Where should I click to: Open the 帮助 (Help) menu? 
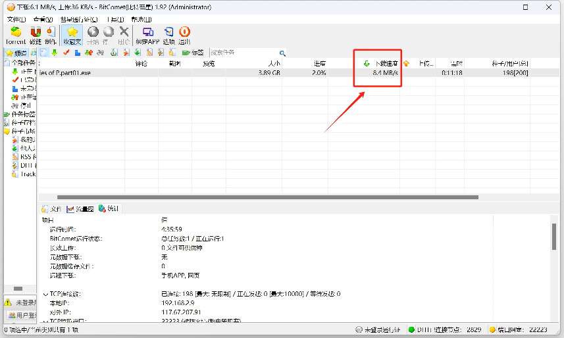coord(140,20)
